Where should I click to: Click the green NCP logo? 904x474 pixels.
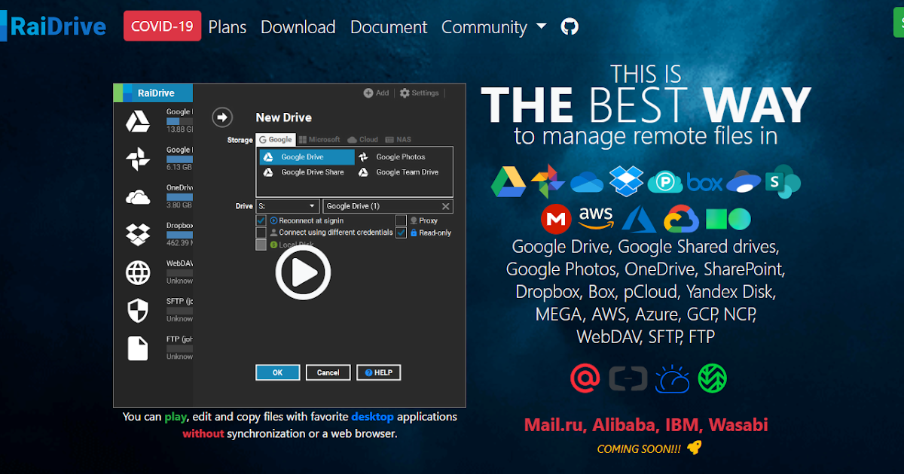(x=728, y=219)
